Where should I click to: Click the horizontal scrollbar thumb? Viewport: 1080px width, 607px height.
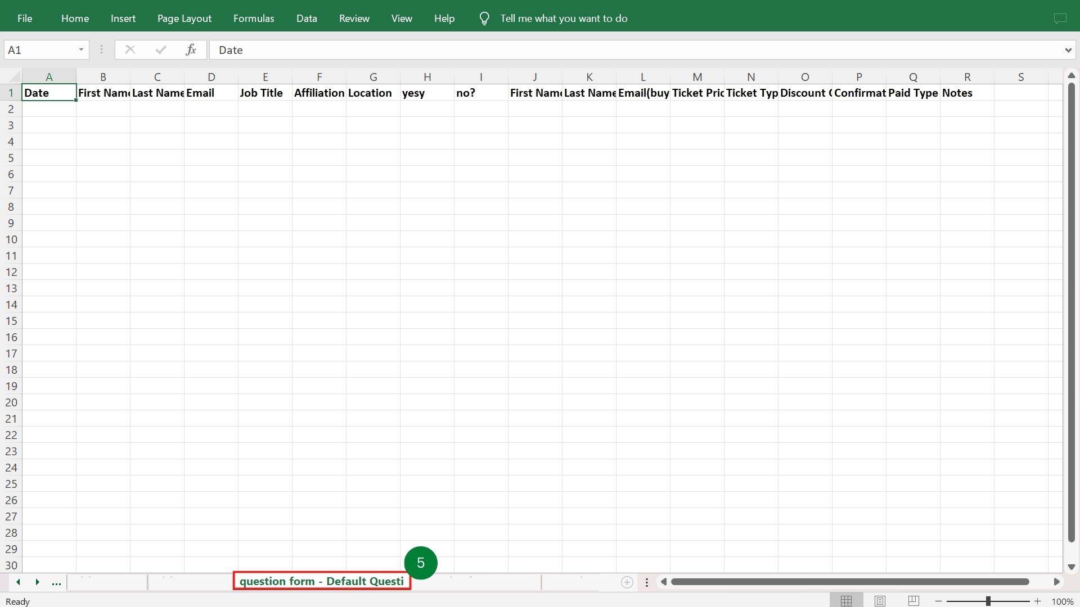pos(850,582)
